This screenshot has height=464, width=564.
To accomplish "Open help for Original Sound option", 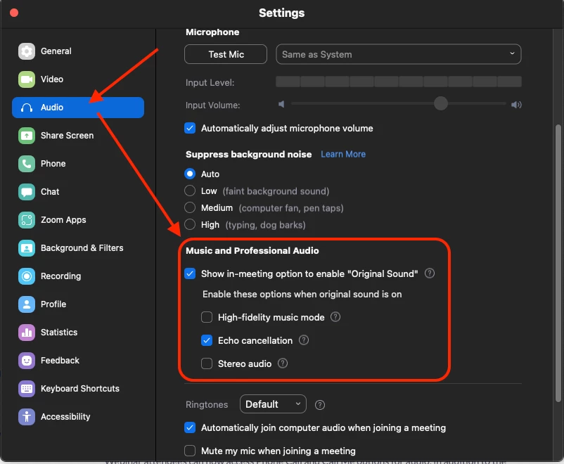I will coord(430,273).
